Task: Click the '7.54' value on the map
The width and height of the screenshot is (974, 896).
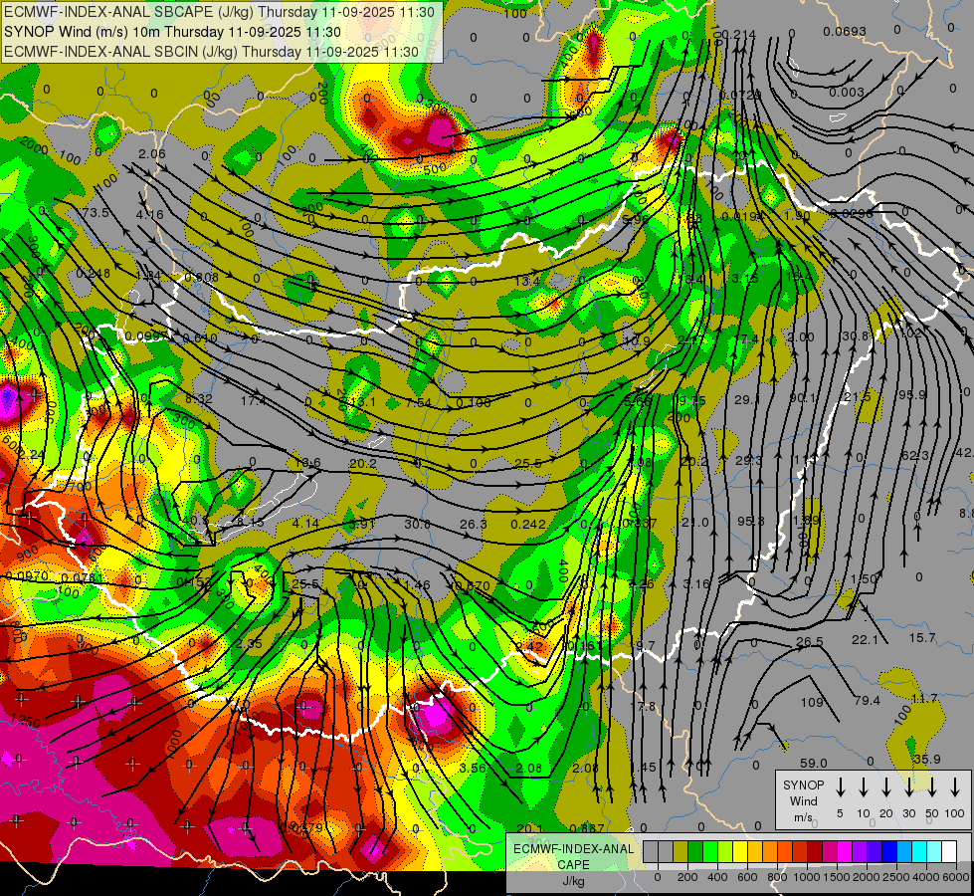Action: coord(418,403)
